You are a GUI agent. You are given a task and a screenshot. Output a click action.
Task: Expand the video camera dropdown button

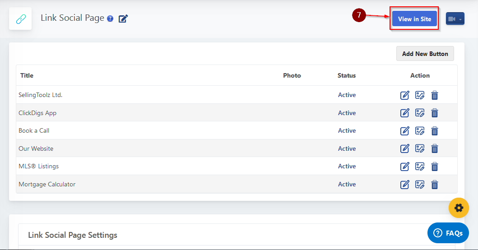455,19
